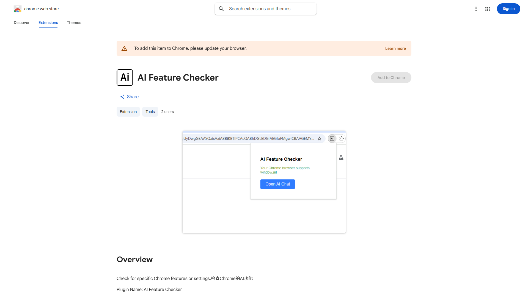
Task: Click the Share link
Action: click(133, 97)
